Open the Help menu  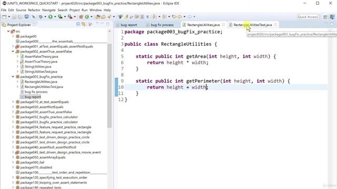(x=107, y=10)
